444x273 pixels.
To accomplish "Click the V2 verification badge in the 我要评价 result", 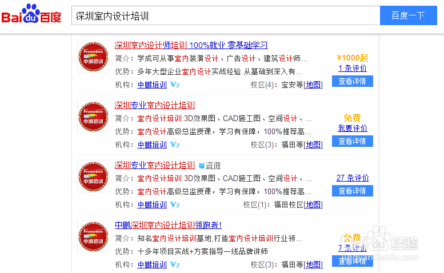I will pyautogui.click(x=175, y=144).
